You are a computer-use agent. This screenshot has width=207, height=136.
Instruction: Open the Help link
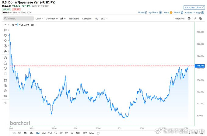(200, 13)
